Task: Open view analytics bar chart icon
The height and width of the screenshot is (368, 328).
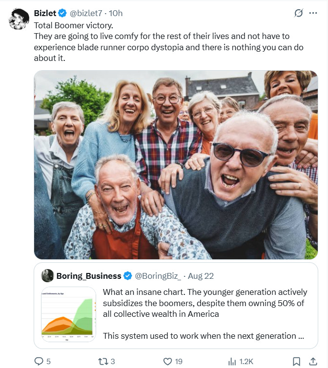Action: click(232, 362)
